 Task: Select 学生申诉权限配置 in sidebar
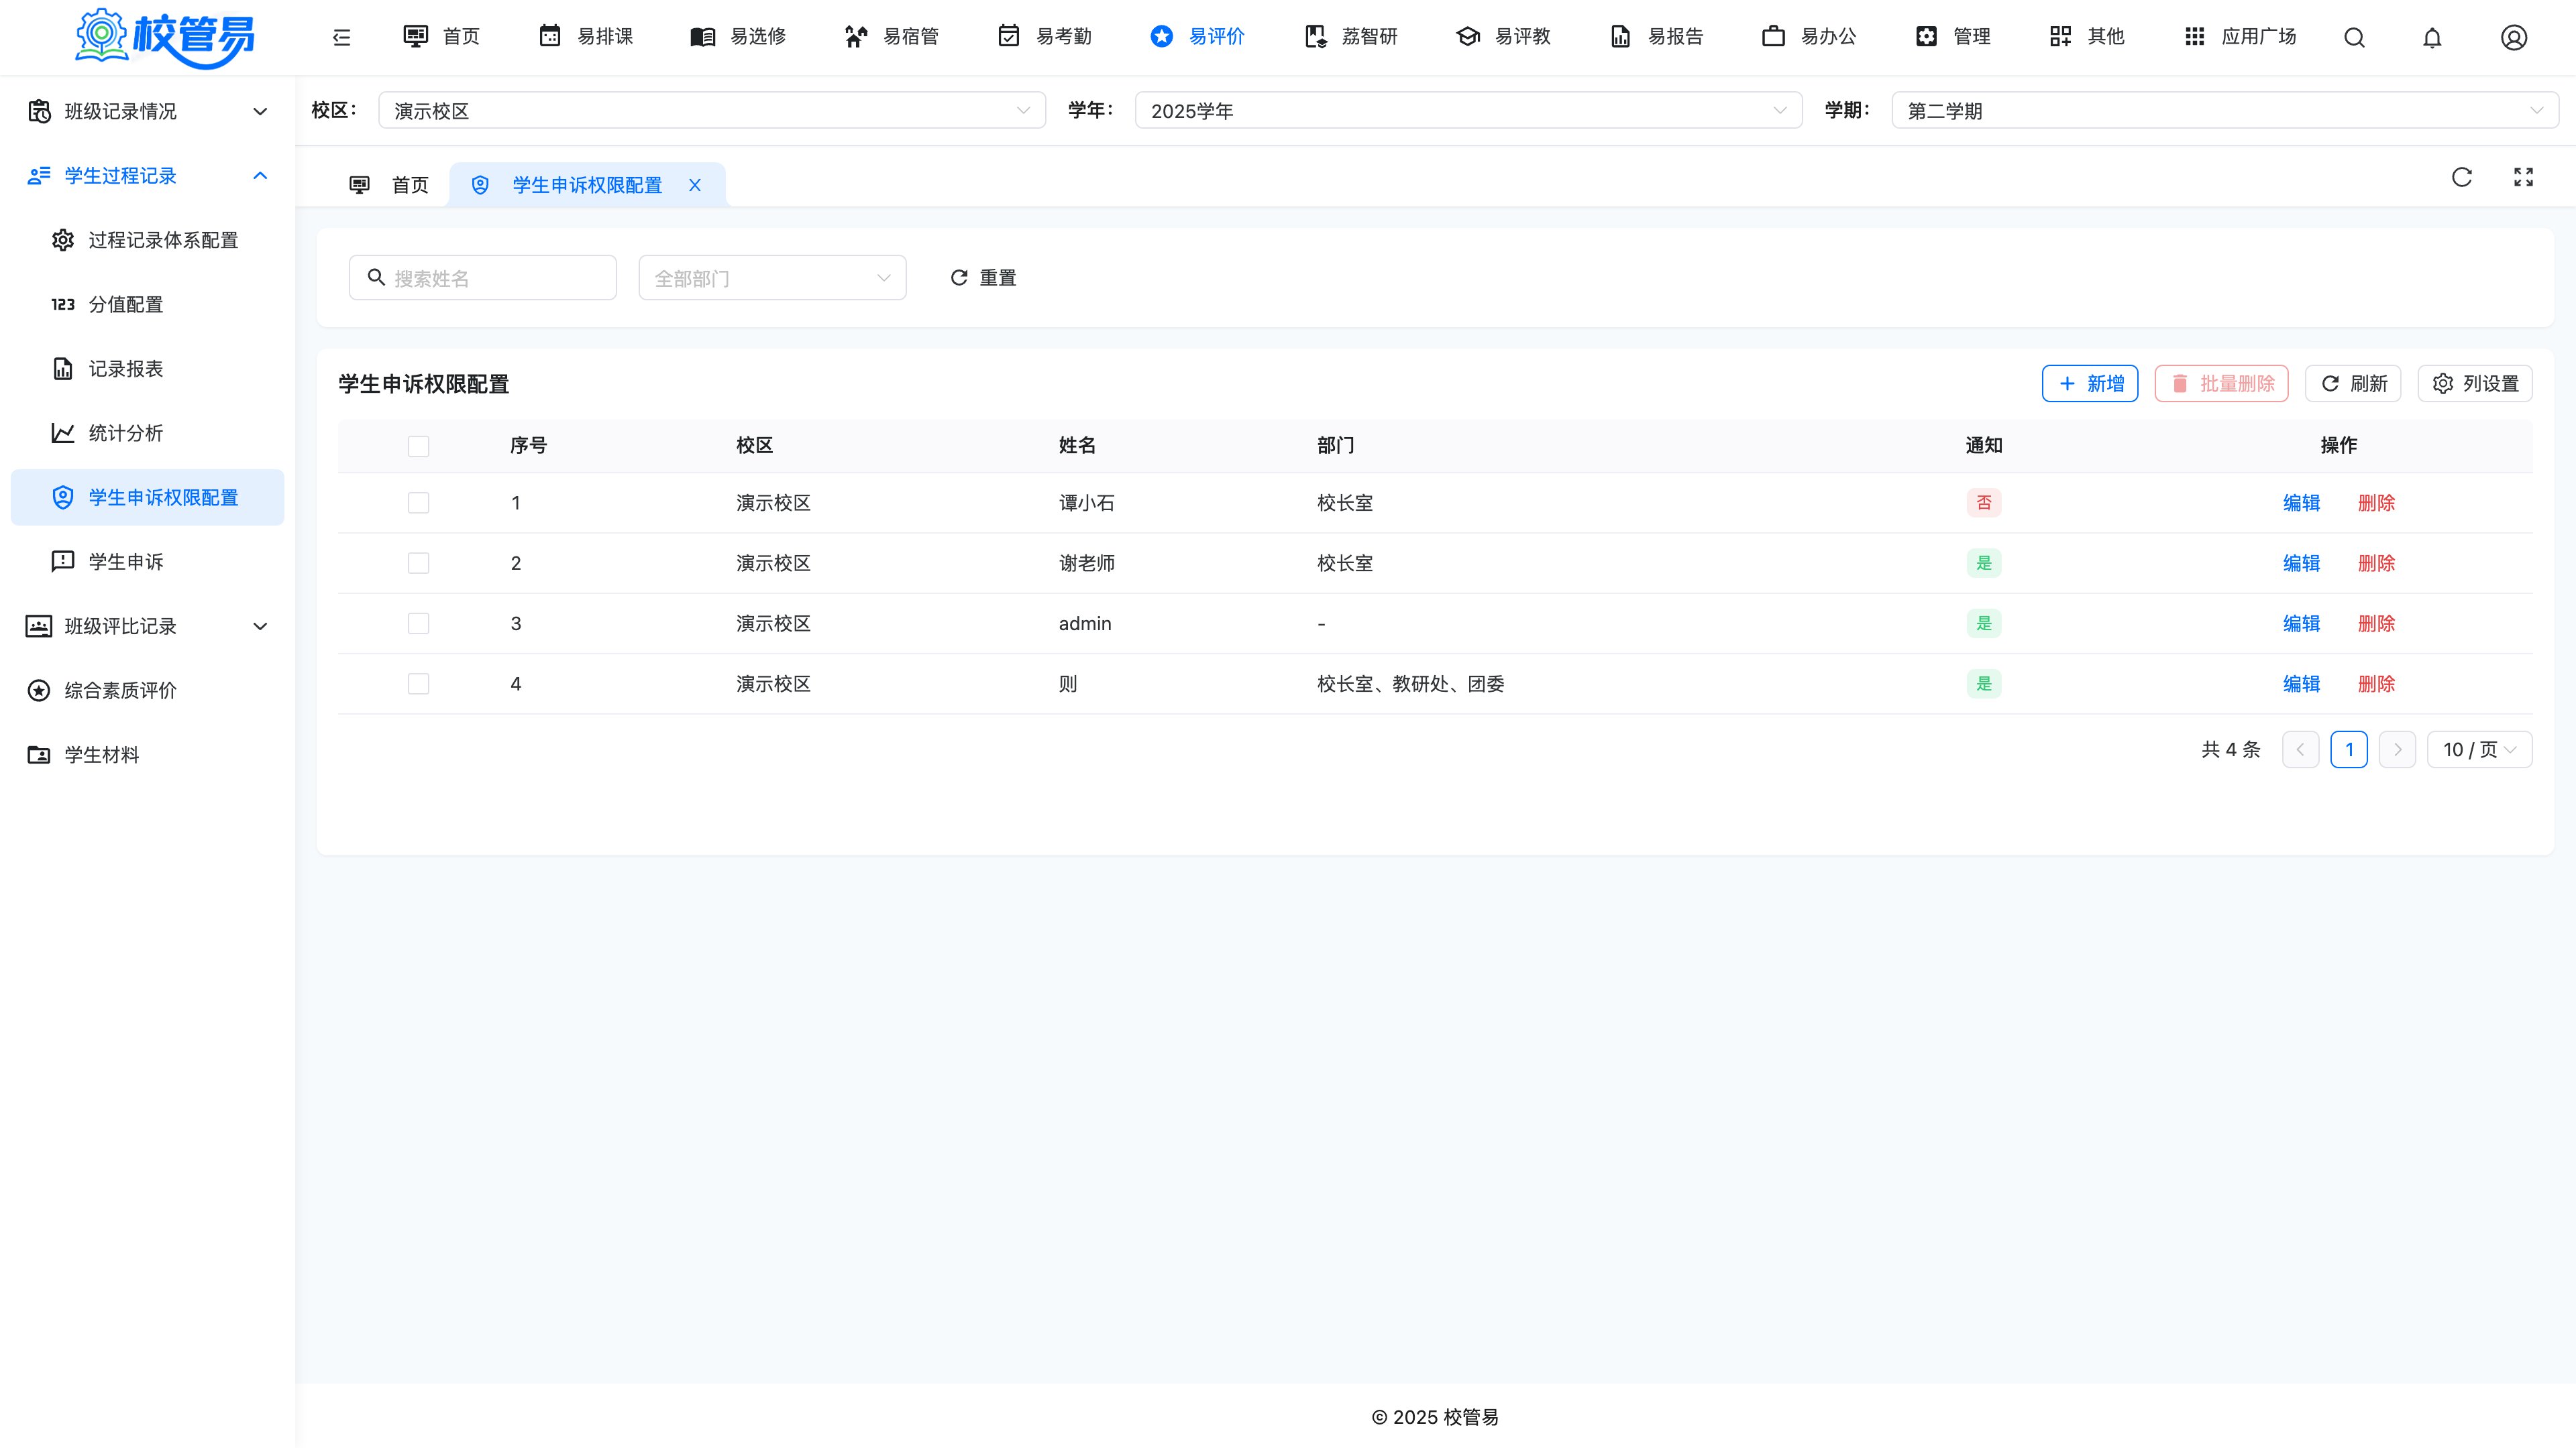pos(148,497)
